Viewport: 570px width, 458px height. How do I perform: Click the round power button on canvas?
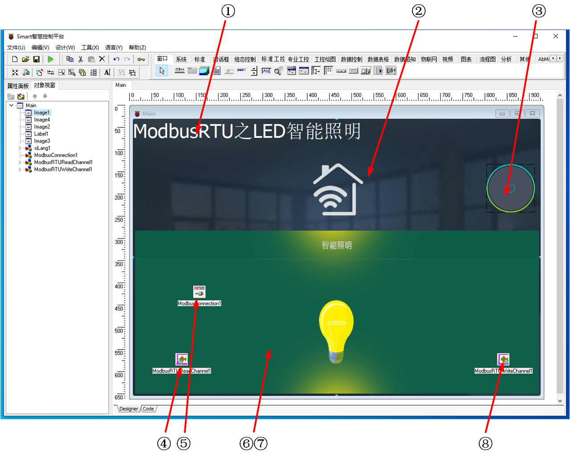(x=511, y=188)
